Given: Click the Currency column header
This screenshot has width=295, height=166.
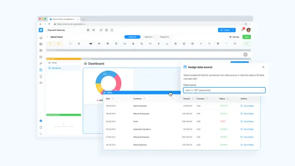Looking at the screenshot, I should (201, 99).
